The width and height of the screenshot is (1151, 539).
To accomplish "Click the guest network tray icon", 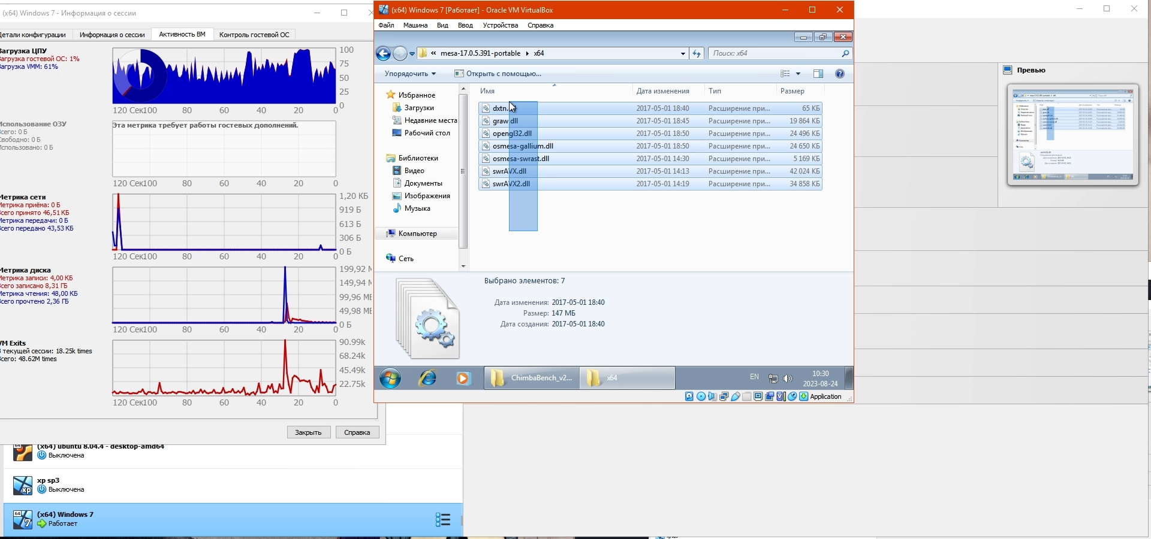I will 773,378.
